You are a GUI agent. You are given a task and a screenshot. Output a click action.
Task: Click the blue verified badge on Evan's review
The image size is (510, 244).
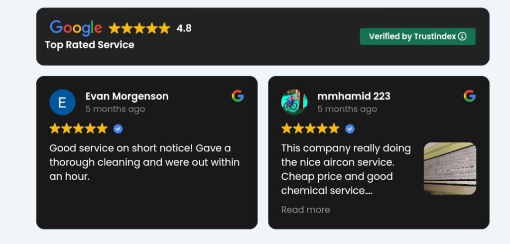click(x=118, y=129)
